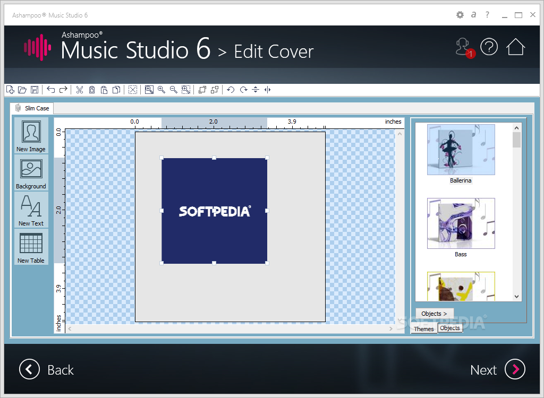The width and height of the screenshot is (544, 398).
Task: Go Back to the previous step
Action: point(47,369)
